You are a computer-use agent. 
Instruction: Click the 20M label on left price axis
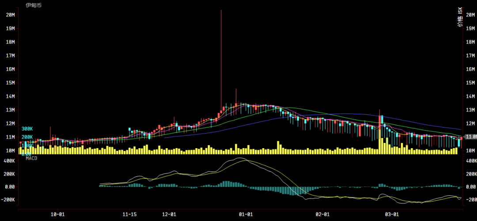click(x=11, y=15)
